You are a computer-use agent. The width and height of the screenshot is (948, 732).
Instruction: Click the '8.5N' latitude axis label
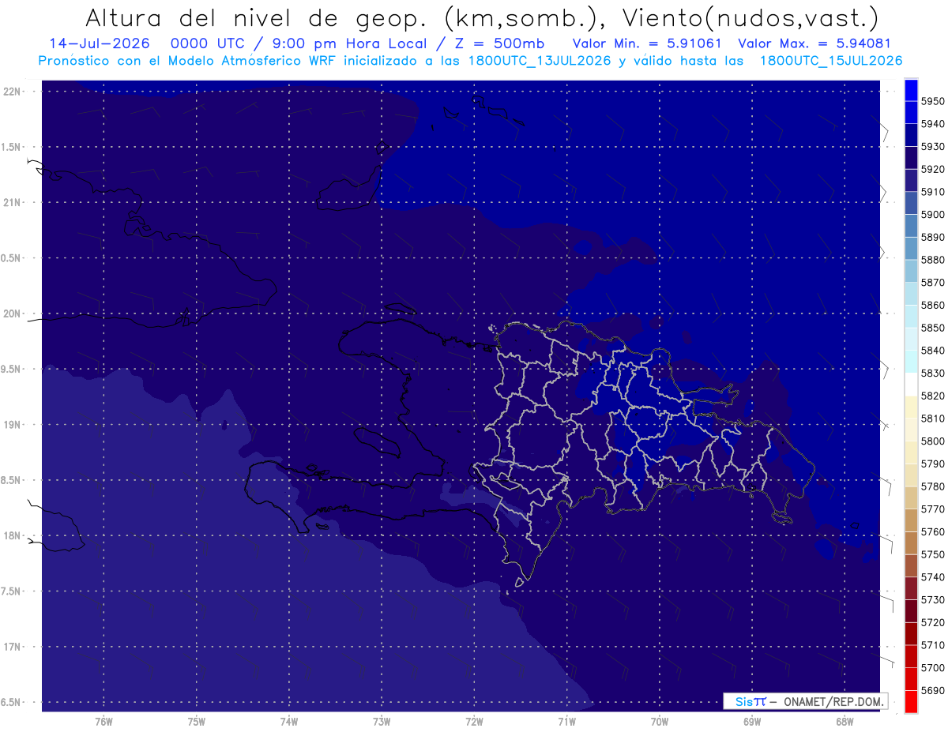tap(12, 480)
